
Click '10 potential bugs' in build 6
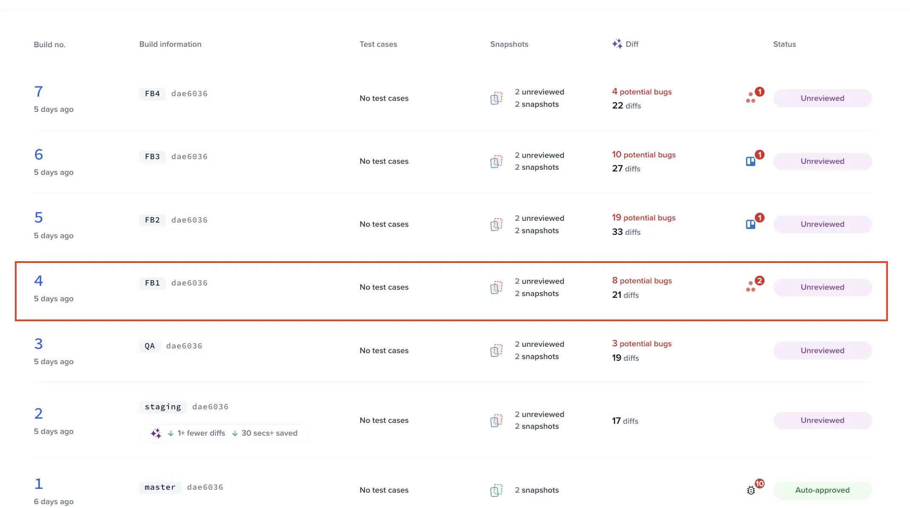[x=644, y=154]
